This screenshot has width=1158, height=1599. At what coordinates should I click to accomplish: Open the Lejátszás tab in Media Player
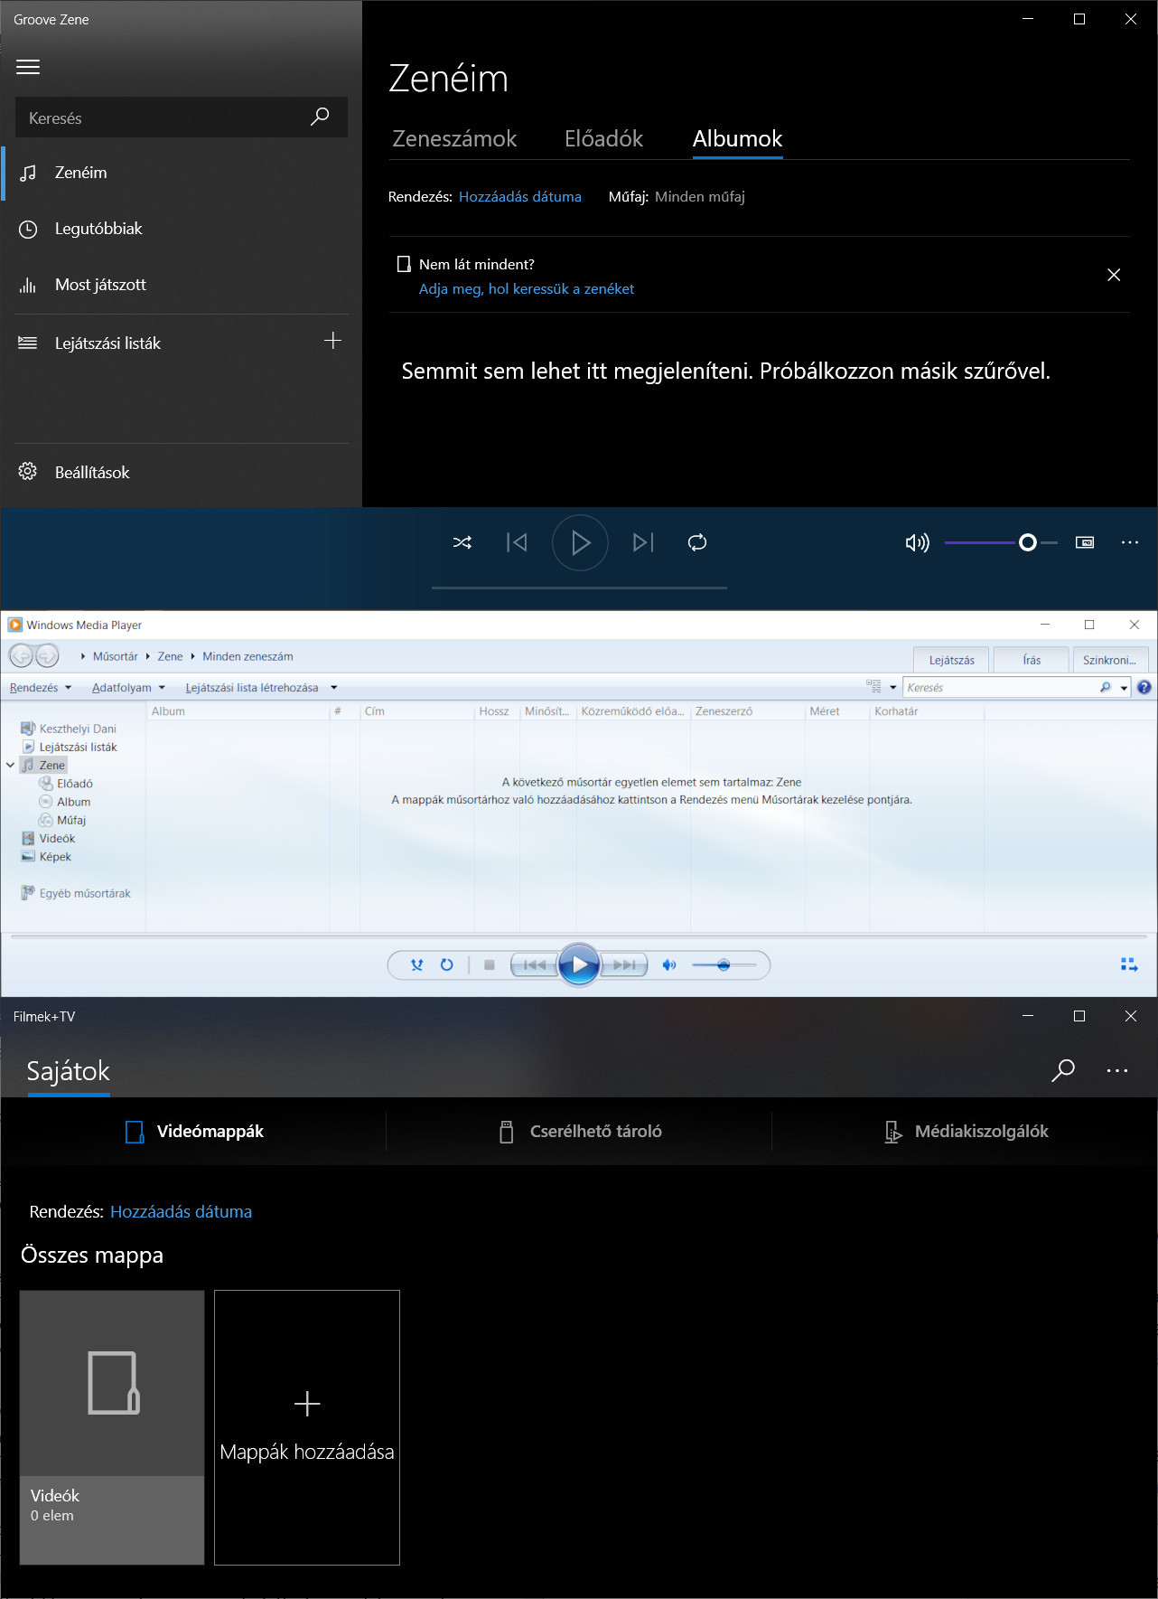[951, 660]
